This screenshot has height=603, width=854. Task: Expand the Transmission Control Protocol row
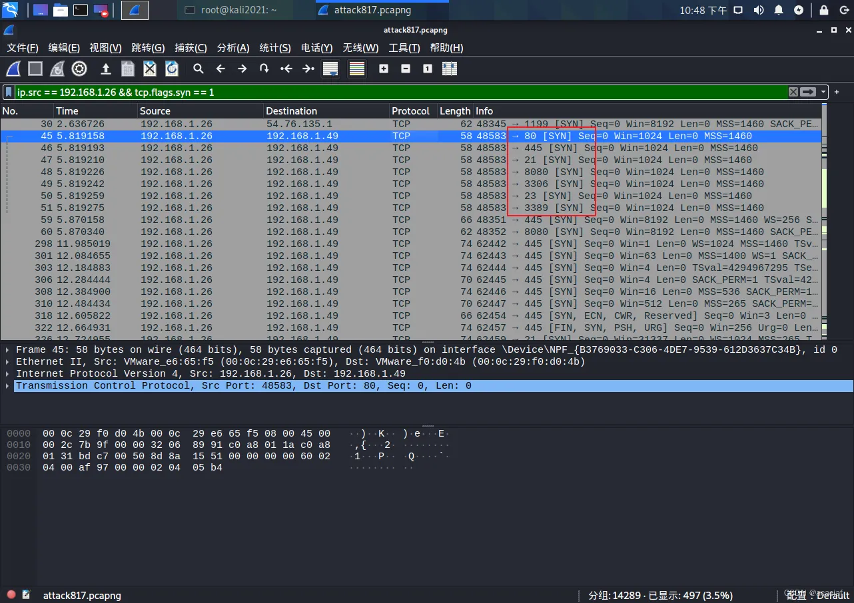coord(7,385)
